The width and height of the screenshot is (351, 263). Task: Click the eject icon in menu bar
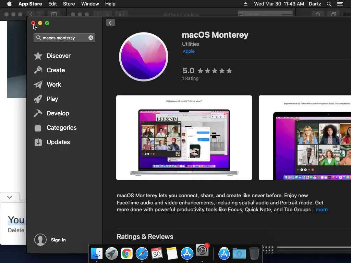coord(245,4)
